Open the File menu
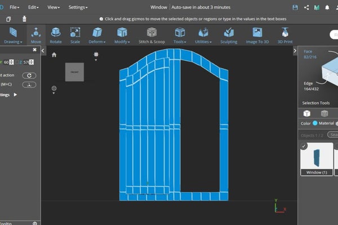Screen dimensions: 338x225 coord(15,7)
